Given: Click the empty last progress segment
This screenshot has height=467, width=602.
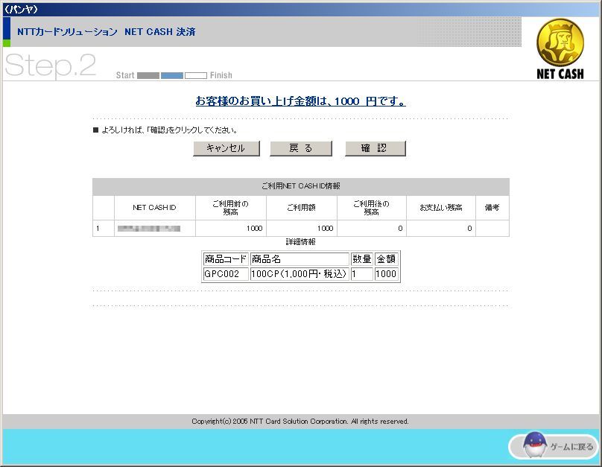Looking at the screenshot, I should point(196,75).
